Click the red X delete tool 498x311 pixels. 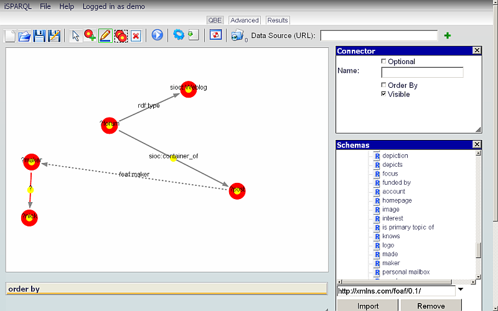coord(136,35)
